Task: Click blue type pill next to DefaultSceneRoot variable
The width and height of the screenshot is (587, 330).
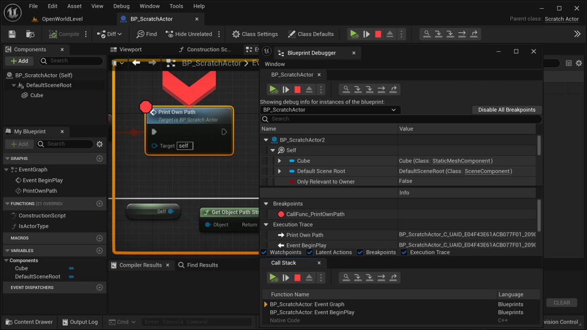Action: pos(71,277)
